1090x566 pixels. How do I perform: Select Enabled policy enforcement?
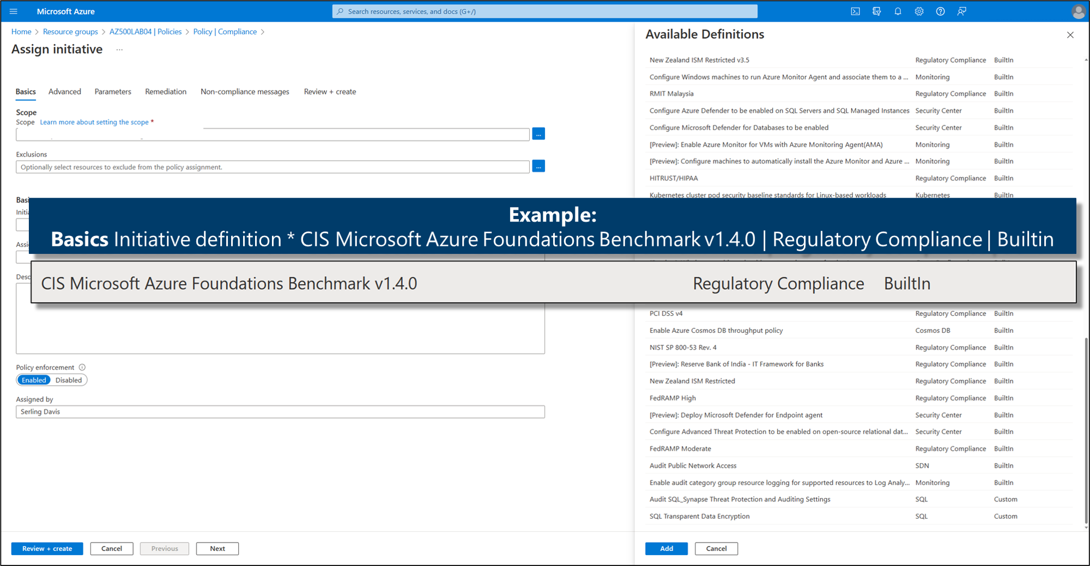tap(34, 380)
